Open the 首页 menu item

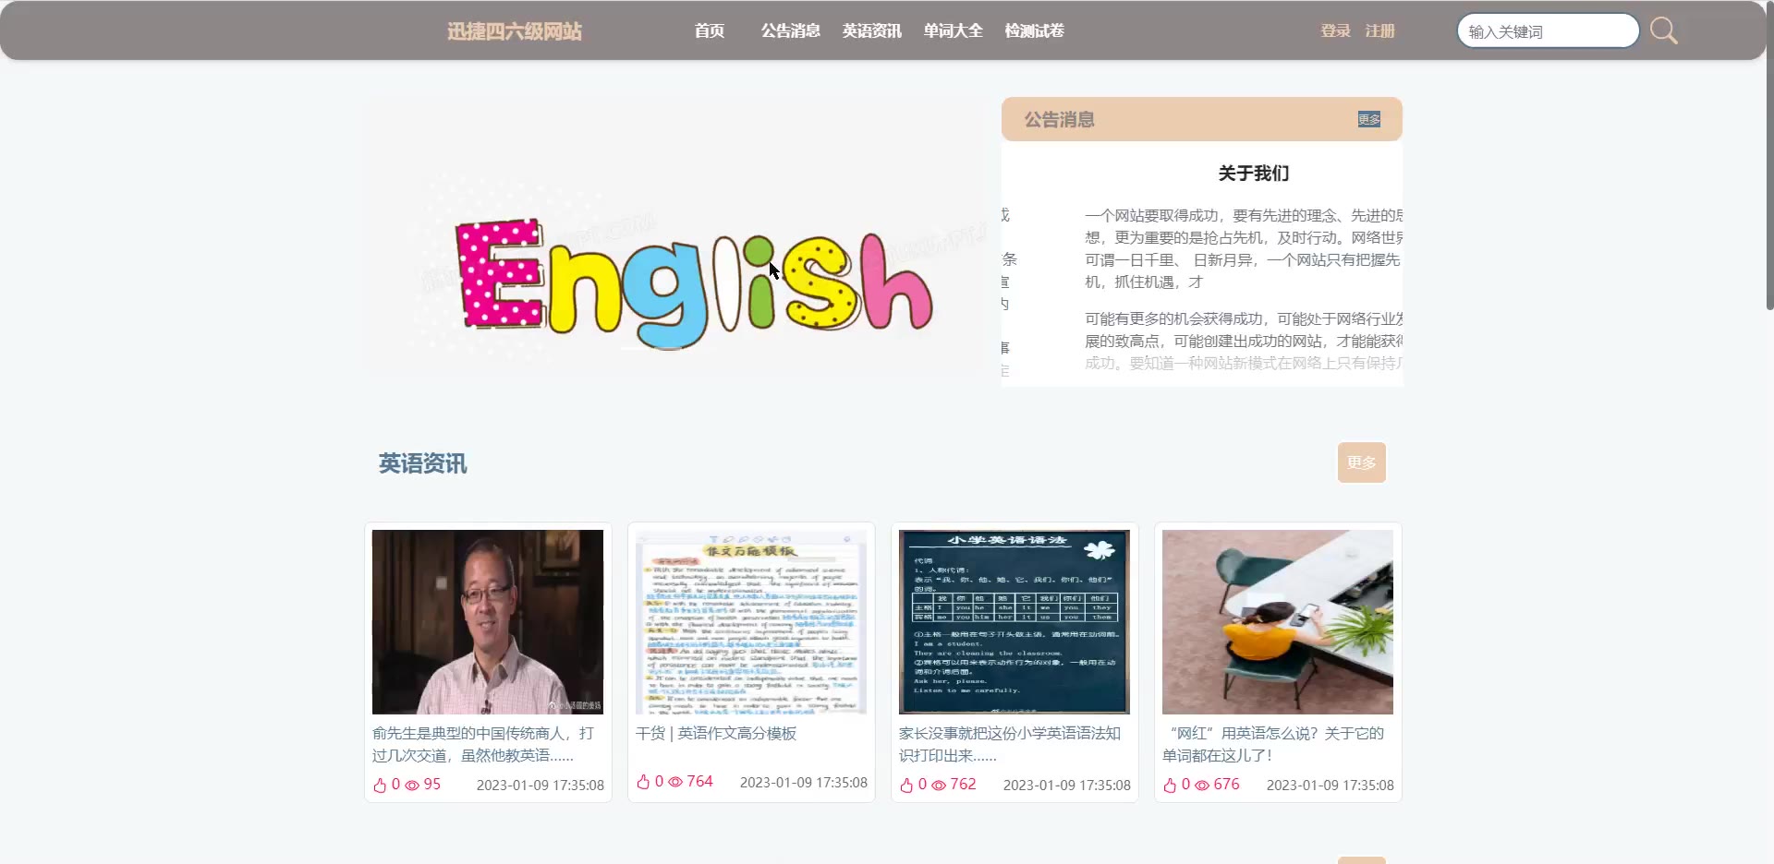tap(710, 30)
